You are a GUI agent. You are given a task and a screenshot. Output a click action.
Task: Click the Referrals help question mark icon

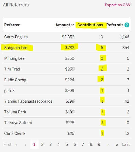click(x=127, y=25)
